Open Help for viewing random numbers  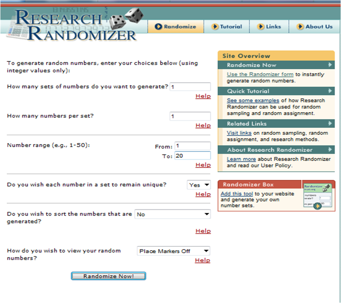point(202,260)
